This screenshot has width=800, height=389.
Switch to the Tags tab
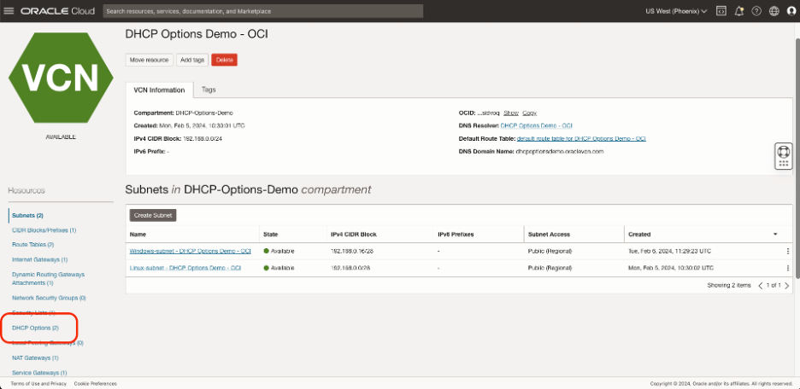point(208,90)
